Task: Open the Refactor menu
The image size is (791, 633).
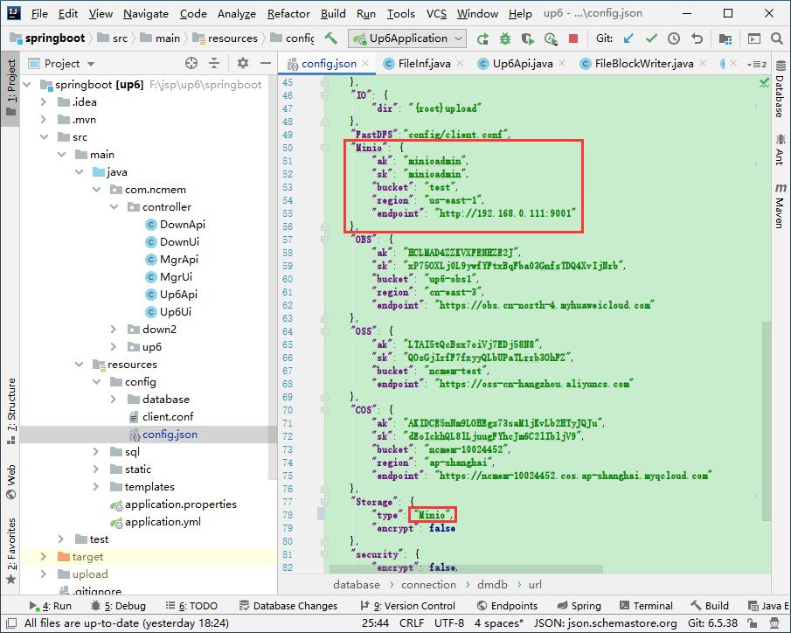Action: pyautogui.click(x=288, y=14)
